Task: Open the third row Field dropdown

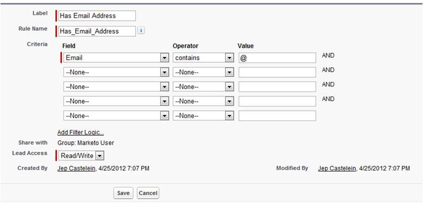Action: click(x=116, y=87)
